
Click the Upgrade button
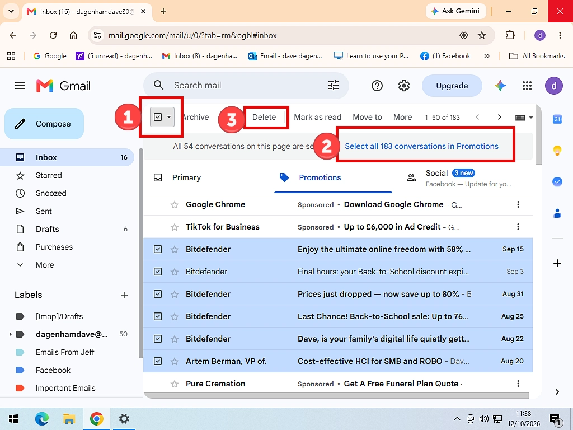(452, 86)
